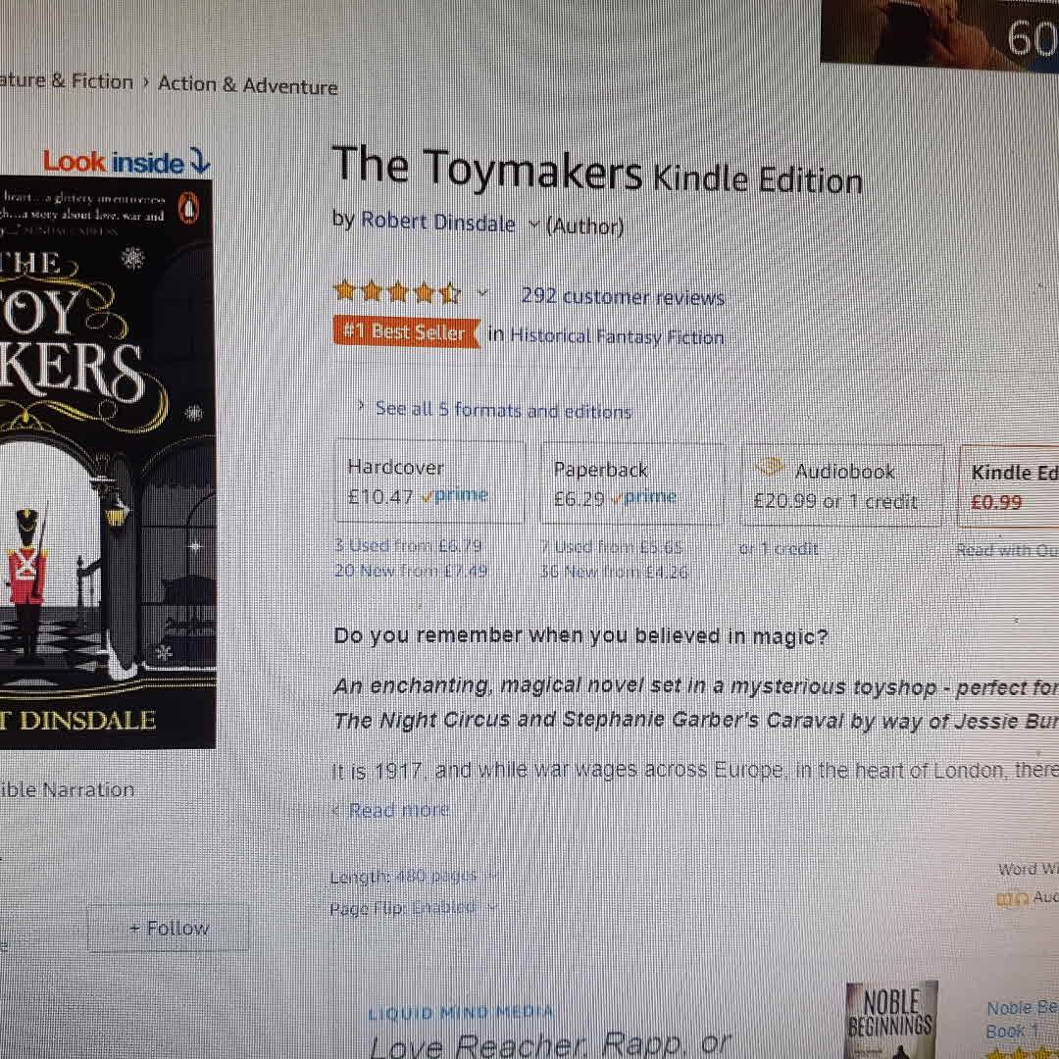1059x1059 pixels.
Task: Click the Audible icon in Audiobook format
Action: [770, 467]
